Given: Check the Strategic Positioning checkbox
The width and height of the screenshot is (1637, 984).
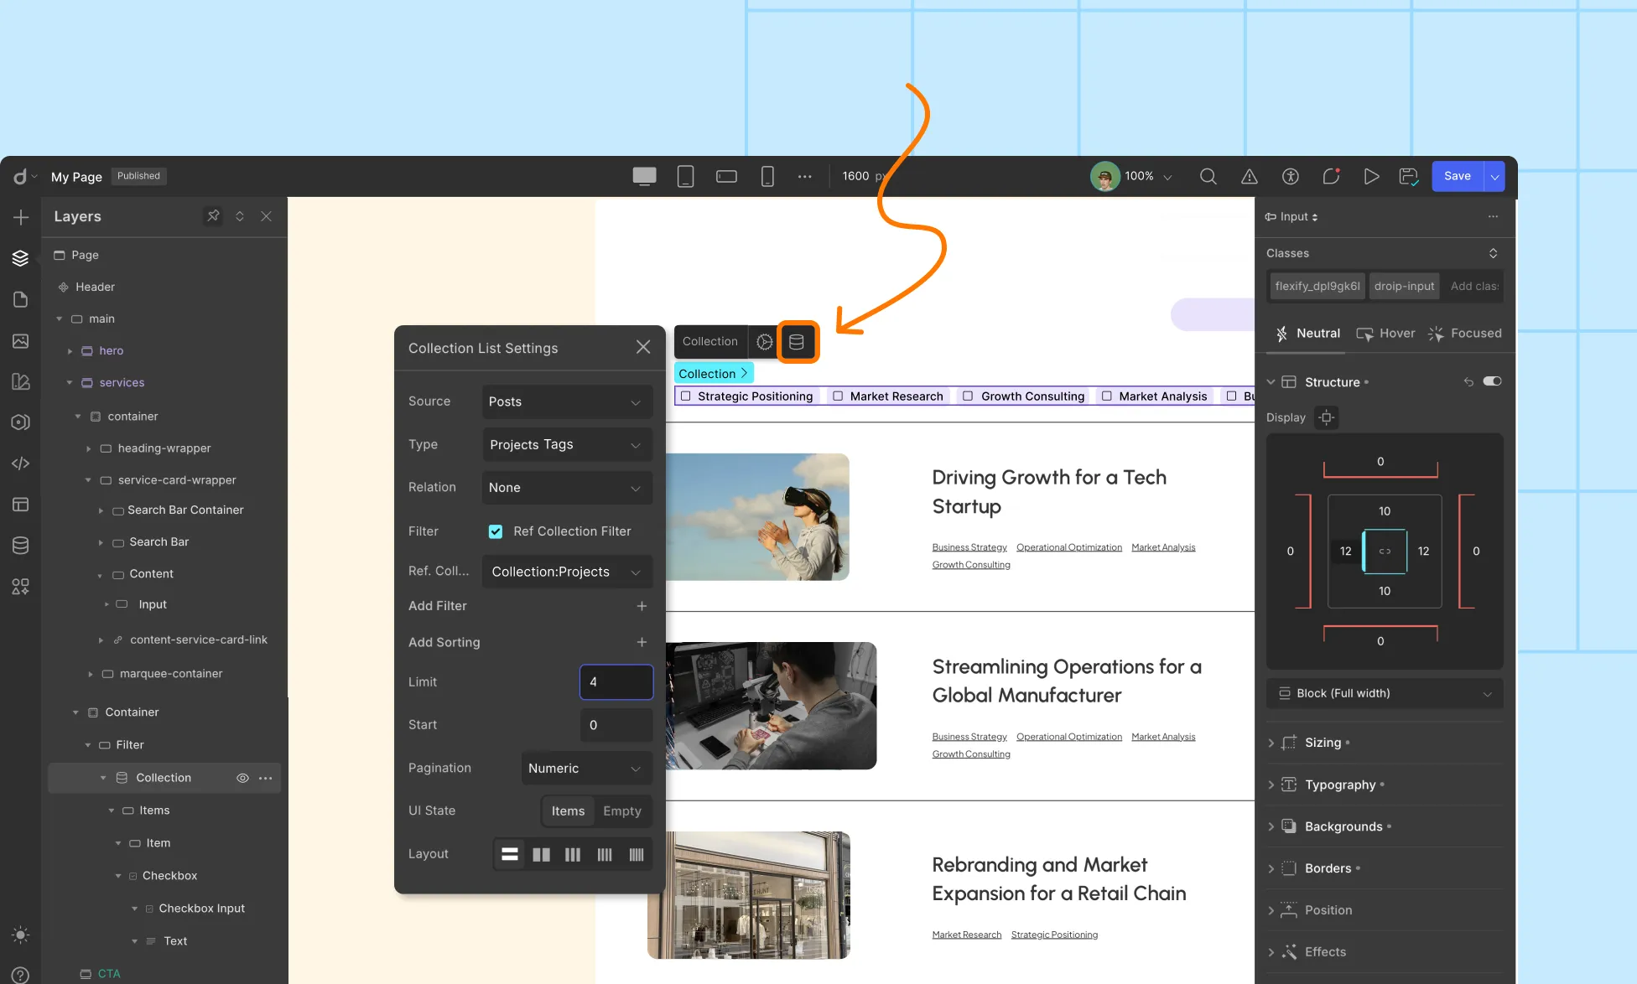Looking at the screenshot, I should coord(686,396).
